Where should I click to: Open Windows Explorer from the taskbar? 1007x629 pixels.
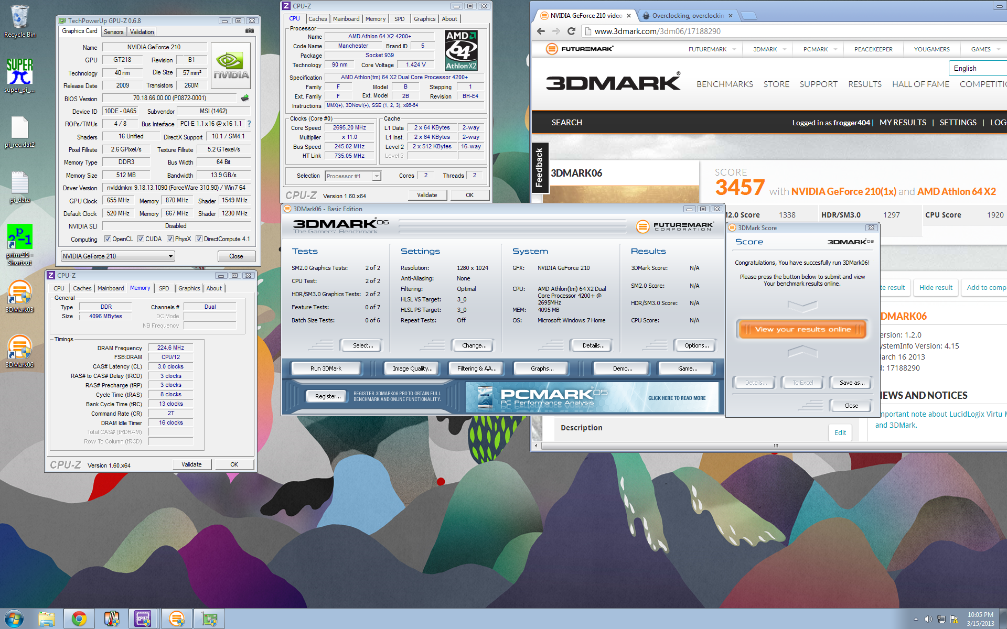point(47,619)
